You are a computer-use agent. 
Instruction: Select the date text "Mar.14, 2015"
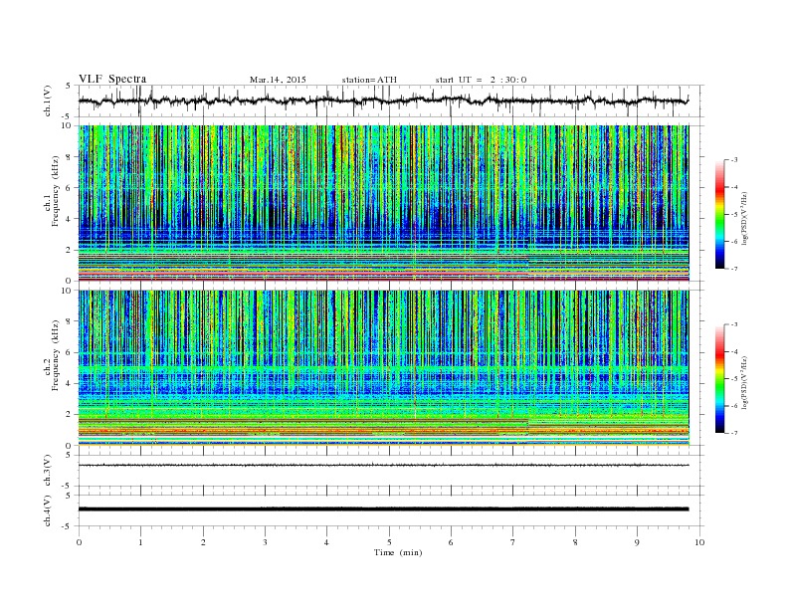pyautogui.click(x=278, y=80)
